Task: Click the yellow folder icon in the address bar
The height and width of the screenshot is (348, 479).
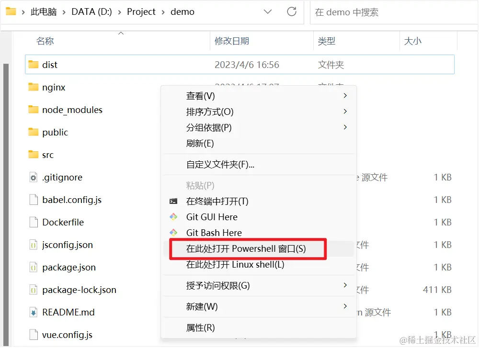Action: [x=10, y=12]
